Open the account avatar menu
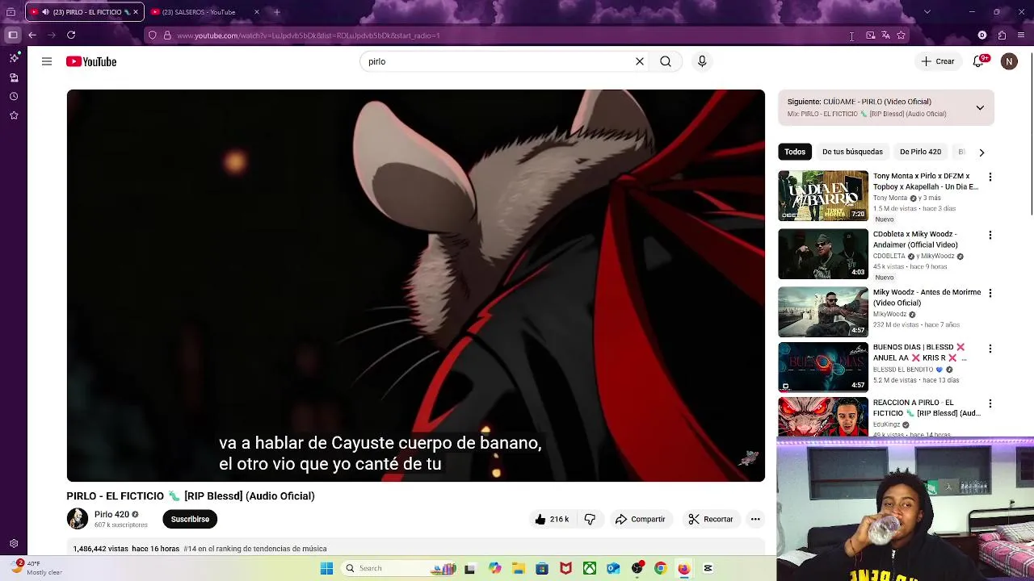Screen dimensions: 1034x581 click(1009, 61)
